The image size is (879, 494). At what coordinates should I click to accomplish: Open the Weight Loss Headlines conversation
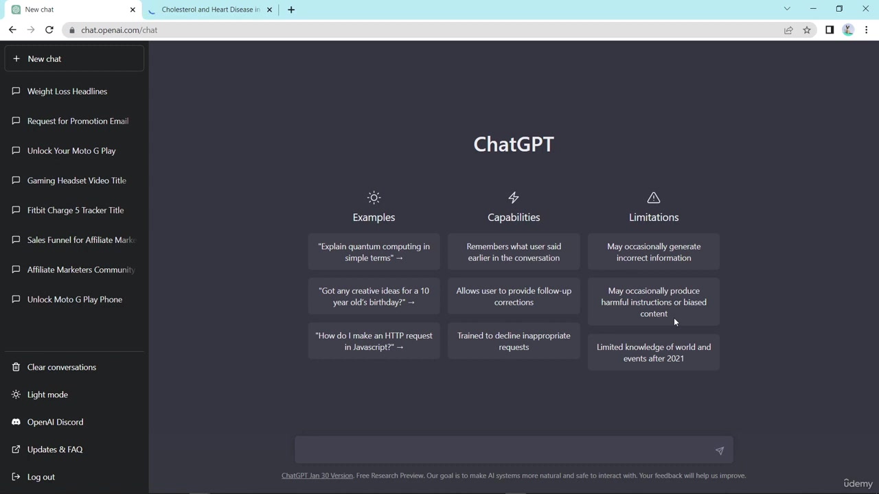[67, 91]
